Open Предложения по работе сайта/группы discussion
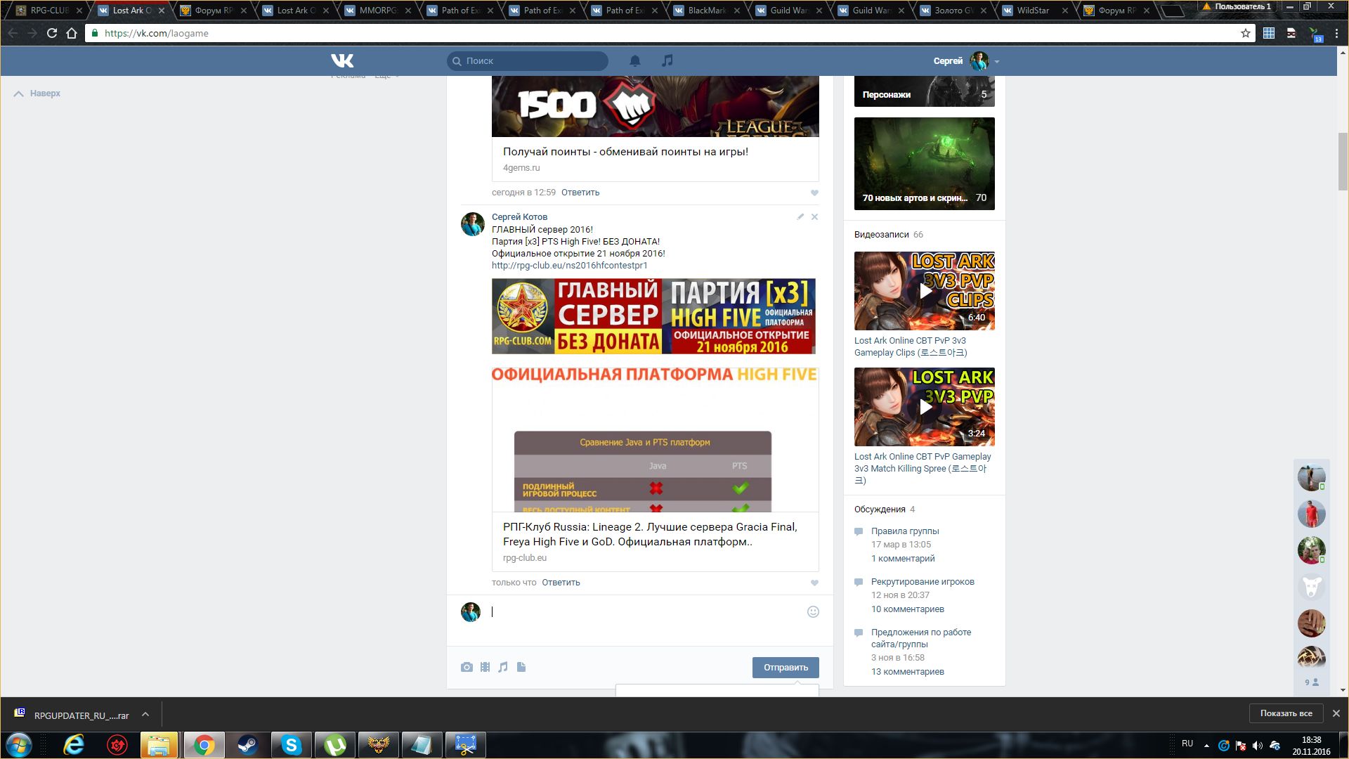The image size is (1349, 759). [921, 638]
